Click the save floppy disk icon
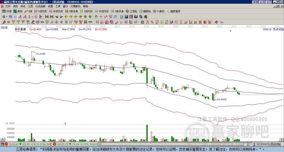Screen dimensions: 284x152 [x=136, y=17]
